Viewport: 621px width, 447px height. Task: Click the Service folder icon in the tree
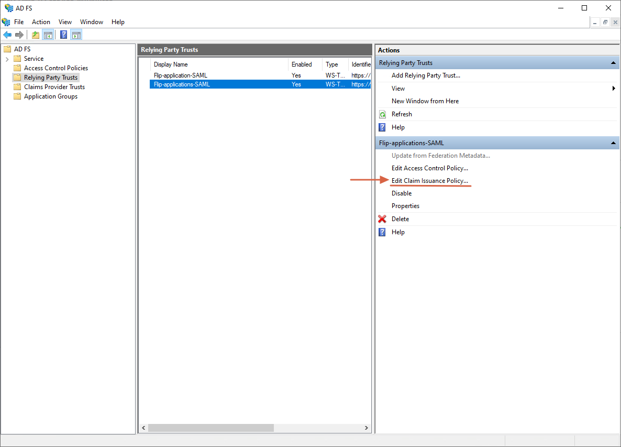click(x=17, y=59)
